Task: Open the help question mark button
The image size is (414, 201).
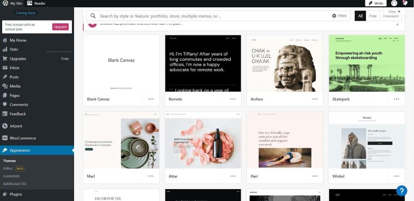Action: pyautogui.click(x=402, y=191)
